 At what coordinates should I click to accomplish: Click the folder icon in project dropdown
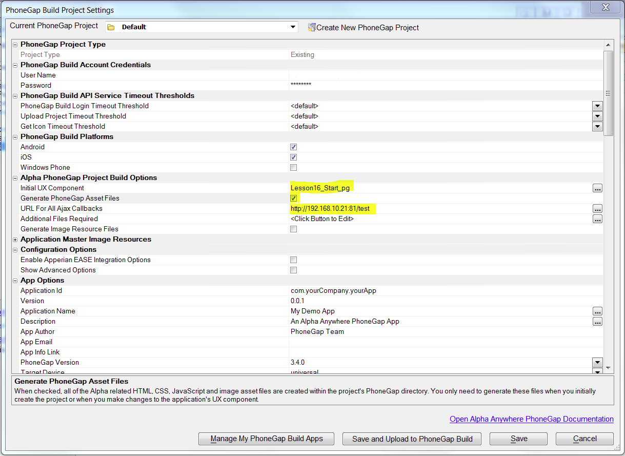111,27
